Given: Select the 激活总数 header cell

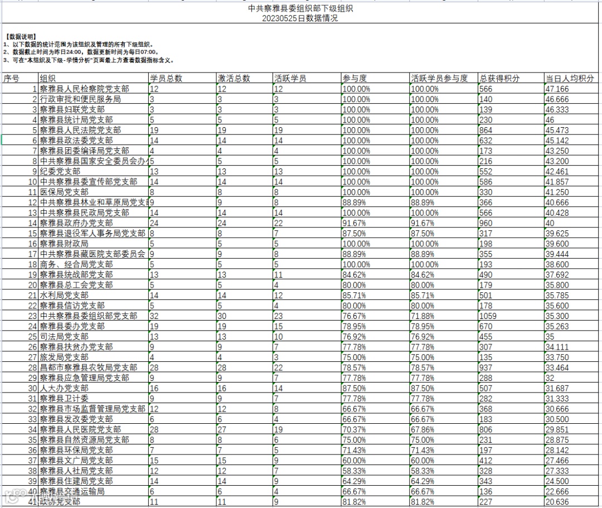Looking at the screenshot, I should (244, 78).
